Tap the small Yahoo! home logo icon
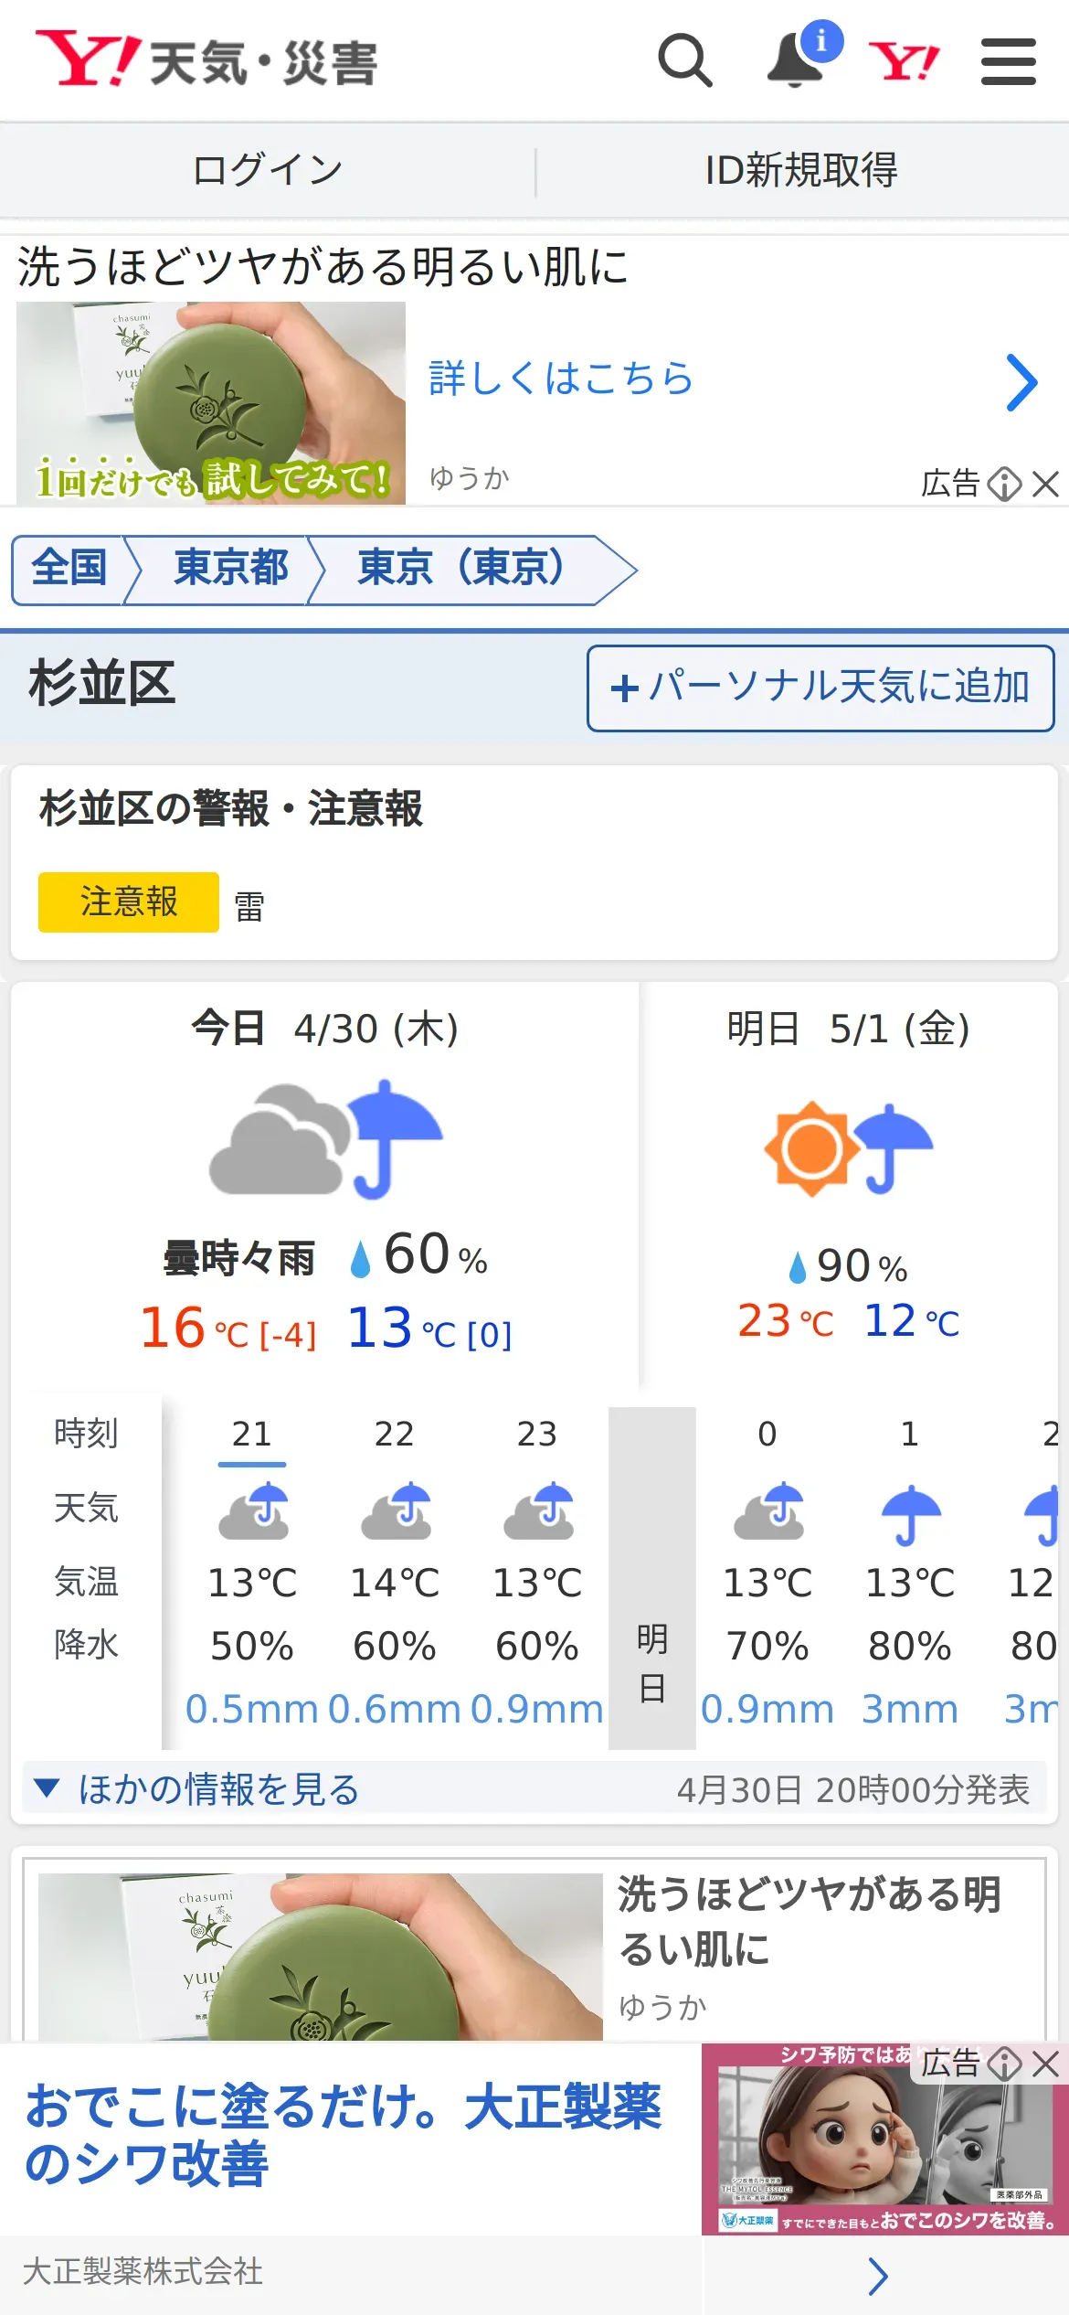The image size is (1069, 2315). (904, 62)
